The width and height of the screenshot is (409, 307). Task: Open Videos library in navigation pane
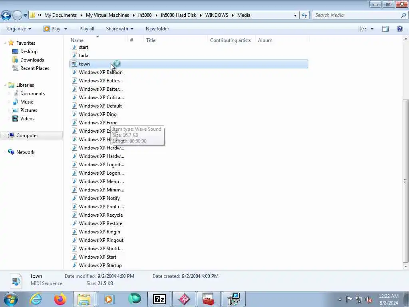pos(27,118)
